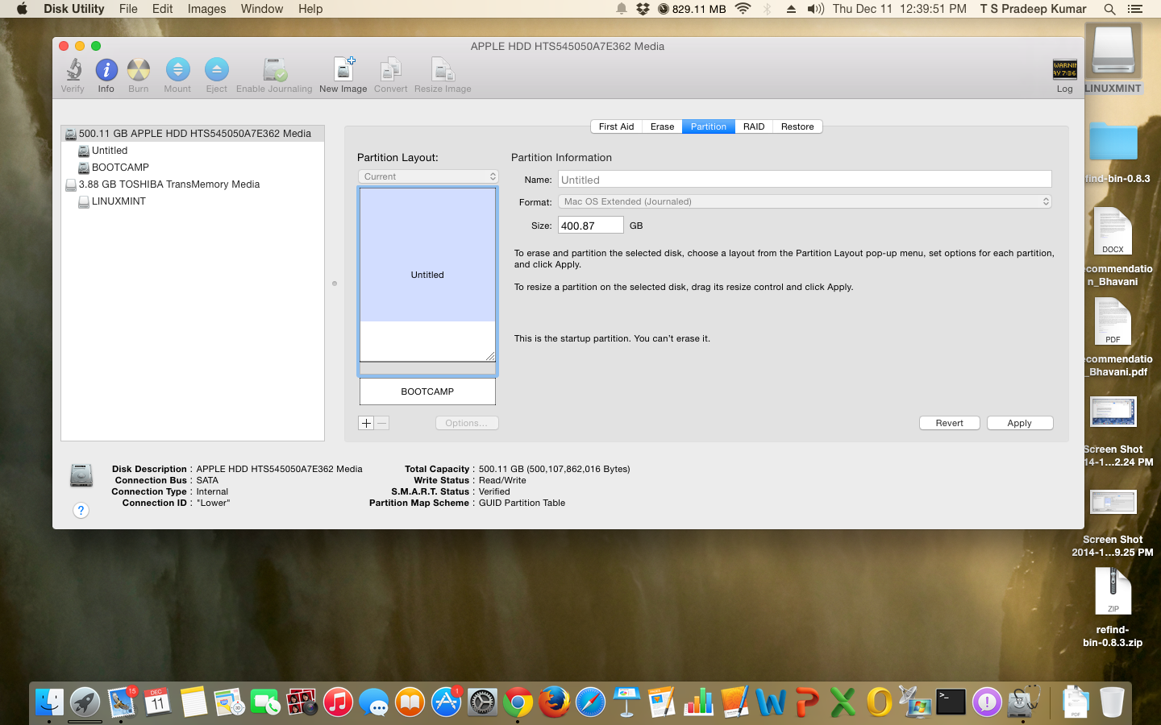
Task: Open the Apple menu
Action: [22, 9]
